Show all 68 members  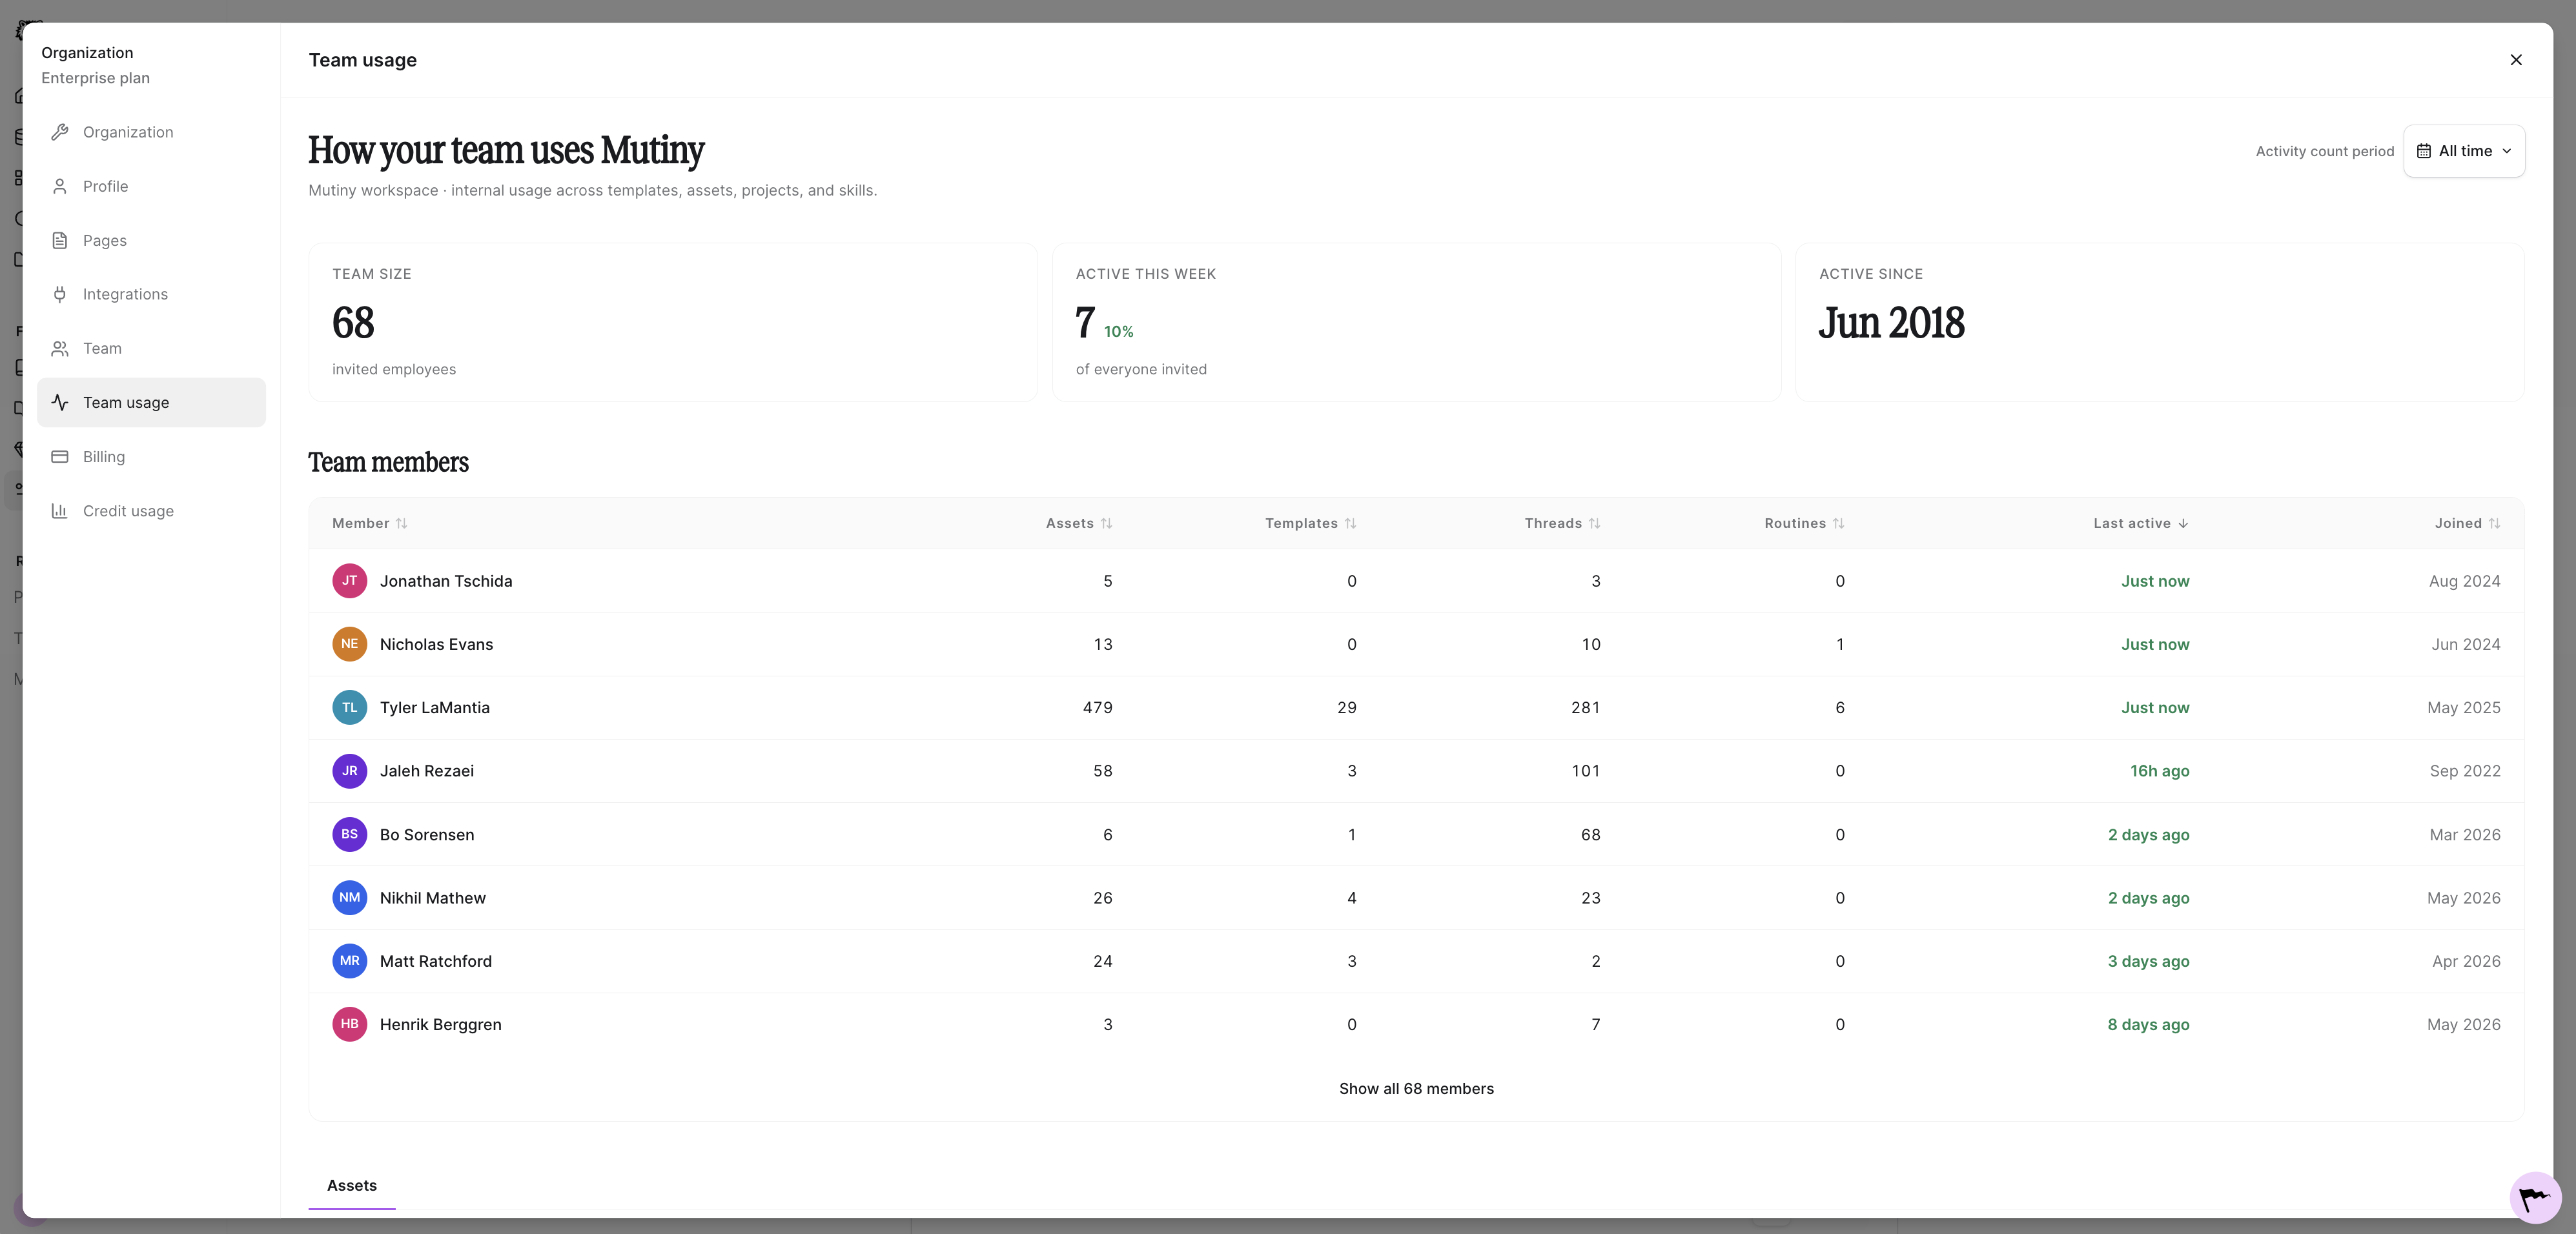point(1416,1088)
